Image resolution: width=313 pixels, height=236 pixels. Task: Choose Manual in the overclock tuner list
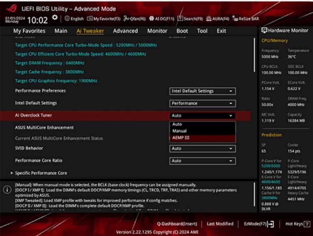coord(180,131)
